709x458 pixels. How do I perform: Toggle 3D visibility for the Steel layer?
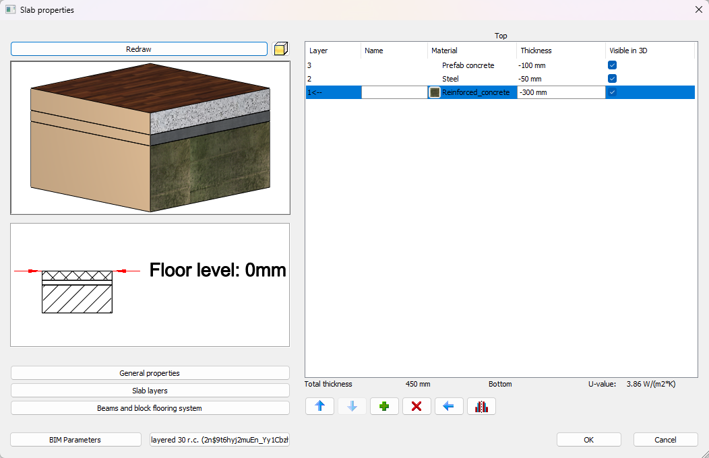[x=612, y=78]
